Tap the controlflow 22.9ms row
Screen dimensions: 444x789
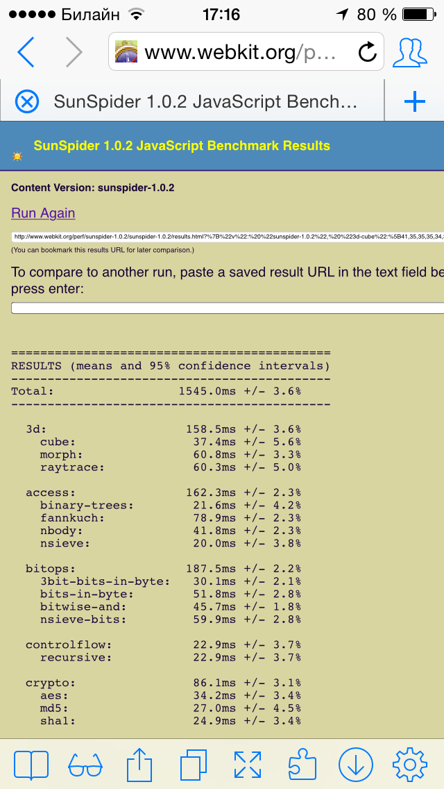click(x=164, y=645)
